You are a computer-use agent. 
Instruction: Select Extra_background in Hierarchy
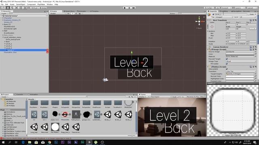(13, 39)
